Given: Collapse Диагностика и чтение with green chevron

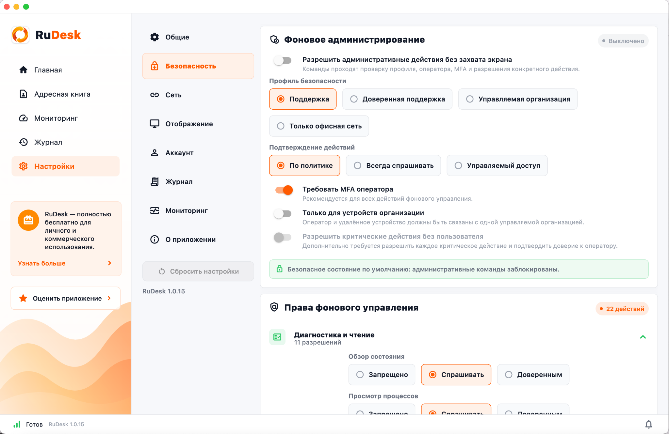Looking at the screenshot, I should pos(643,337).
